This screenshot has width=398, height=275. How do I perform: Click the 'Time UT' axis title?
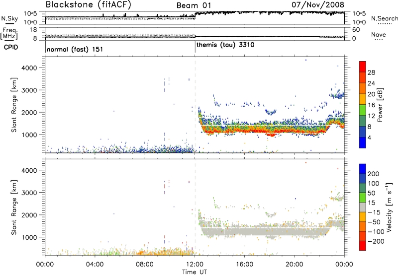point(195,272)
